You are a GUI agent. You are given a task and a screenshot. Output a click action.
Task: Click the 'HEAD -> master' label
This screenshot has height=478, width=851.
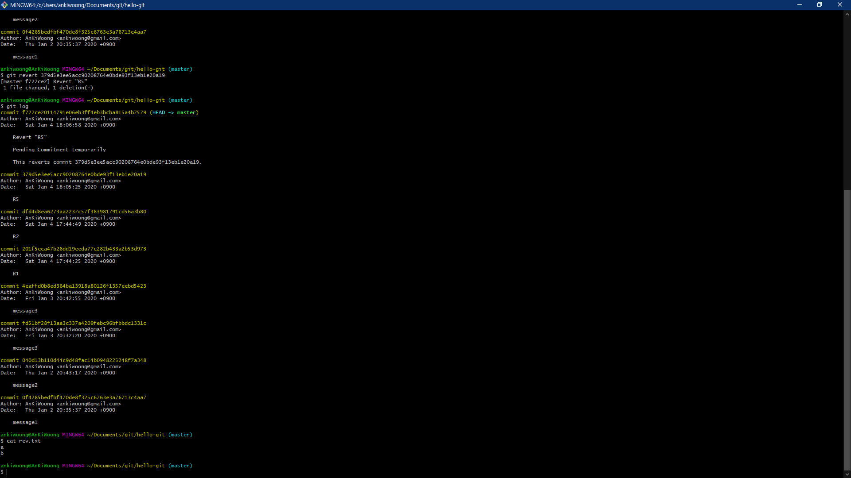(x=174, y=112)
